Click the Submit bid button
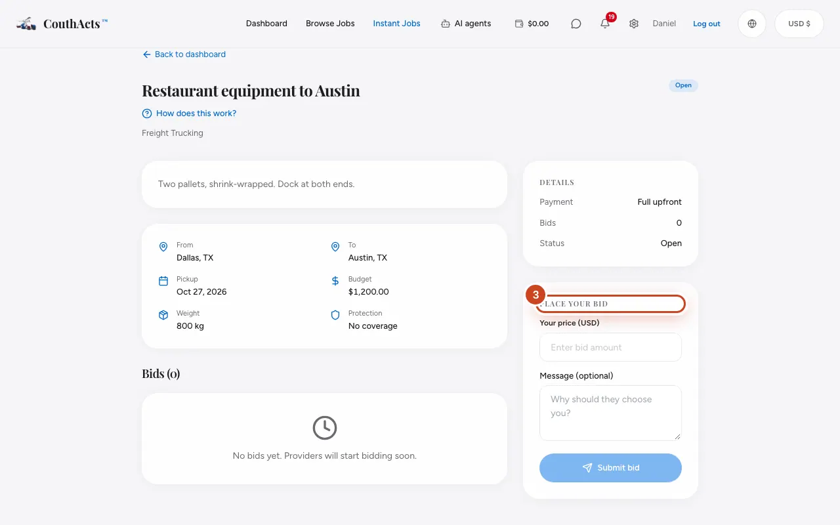Viewport: 840px width, 525px height. pyautogui.click(x=610, y=468)
